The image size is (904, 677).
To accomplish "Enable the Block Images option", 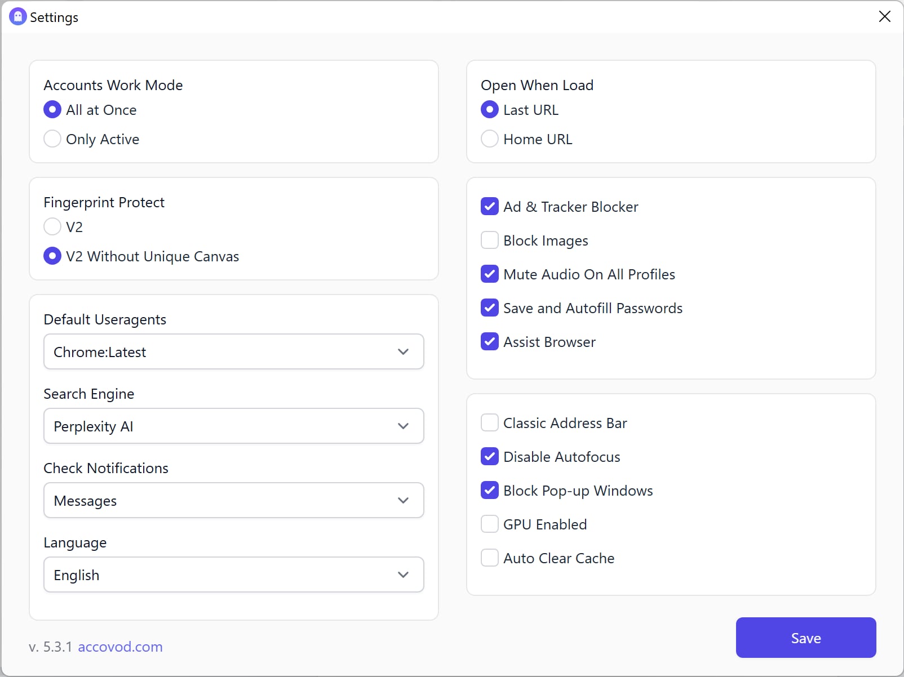I will point(490,240).
